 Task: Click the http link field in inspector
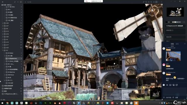click(x=175, y=41)
